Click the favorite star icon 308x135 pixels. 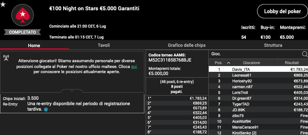click(x=3, y=4)
